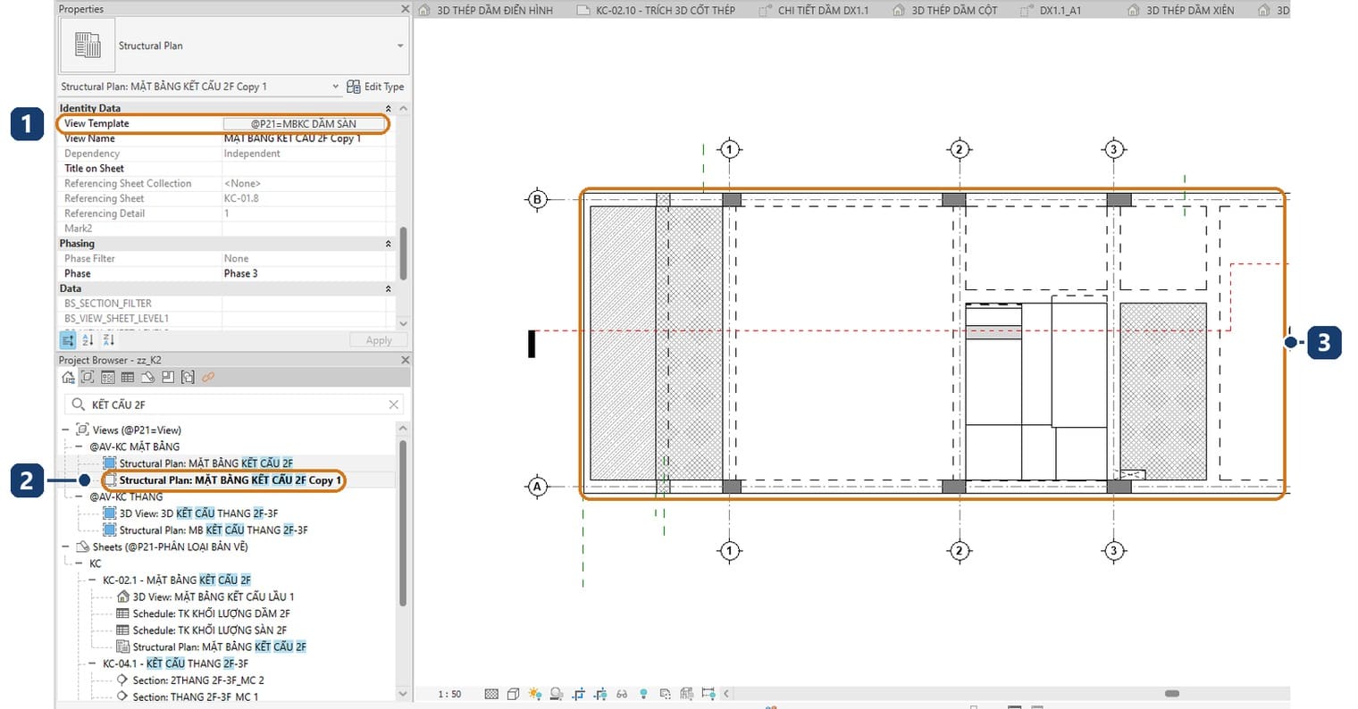Toggle Show Crop Region icon
Viewport: 1358px width, 709px height.
tap(599, 694)
